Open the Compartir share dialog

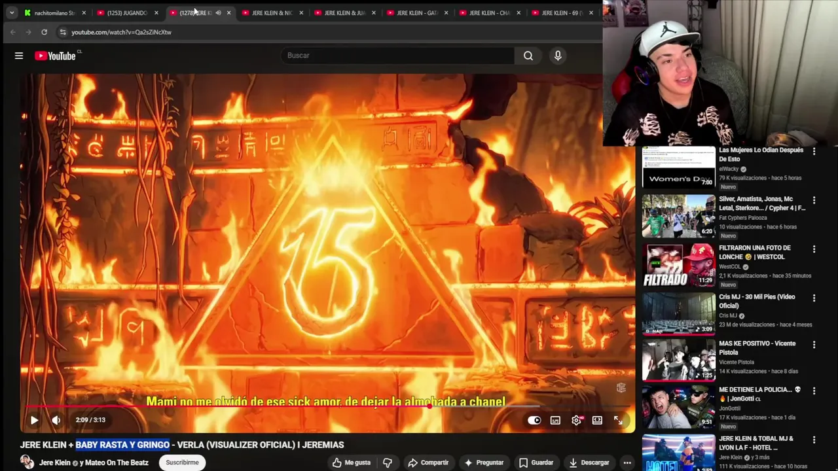(x=428, y=462)
